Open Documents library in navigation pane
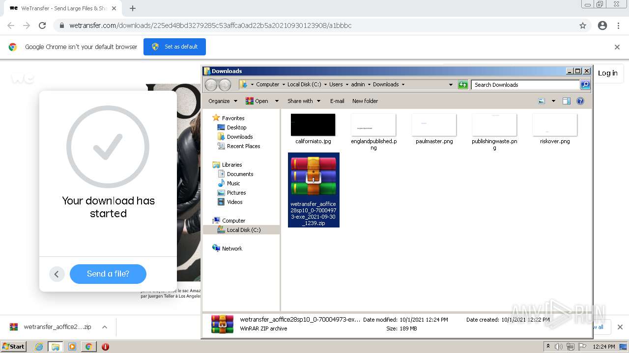 pyautogui.click(x=240, y=174)
